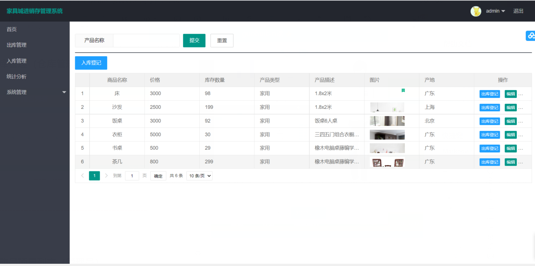Click 编辑 for 沙发 row
Screen dimensions: 535x266
click(x=511, y=108)
